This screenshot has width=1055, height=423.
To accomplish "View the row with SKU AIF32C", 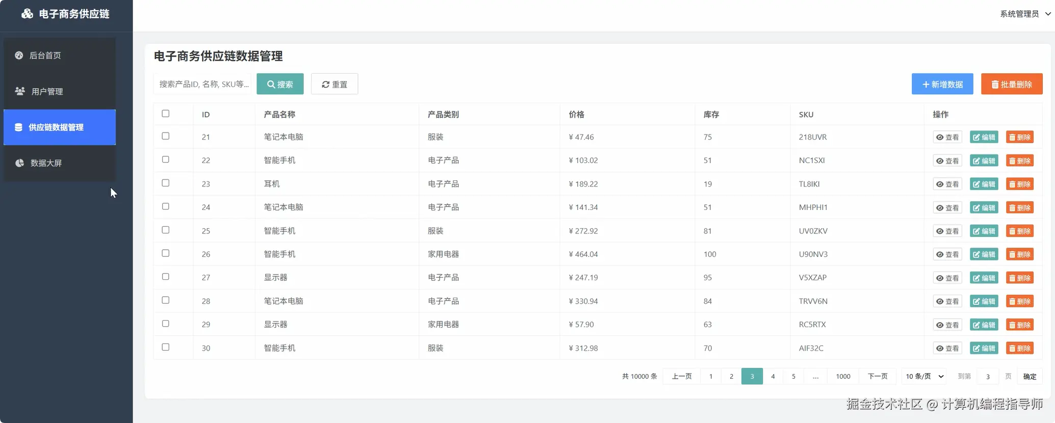I will tap(947, 348).
